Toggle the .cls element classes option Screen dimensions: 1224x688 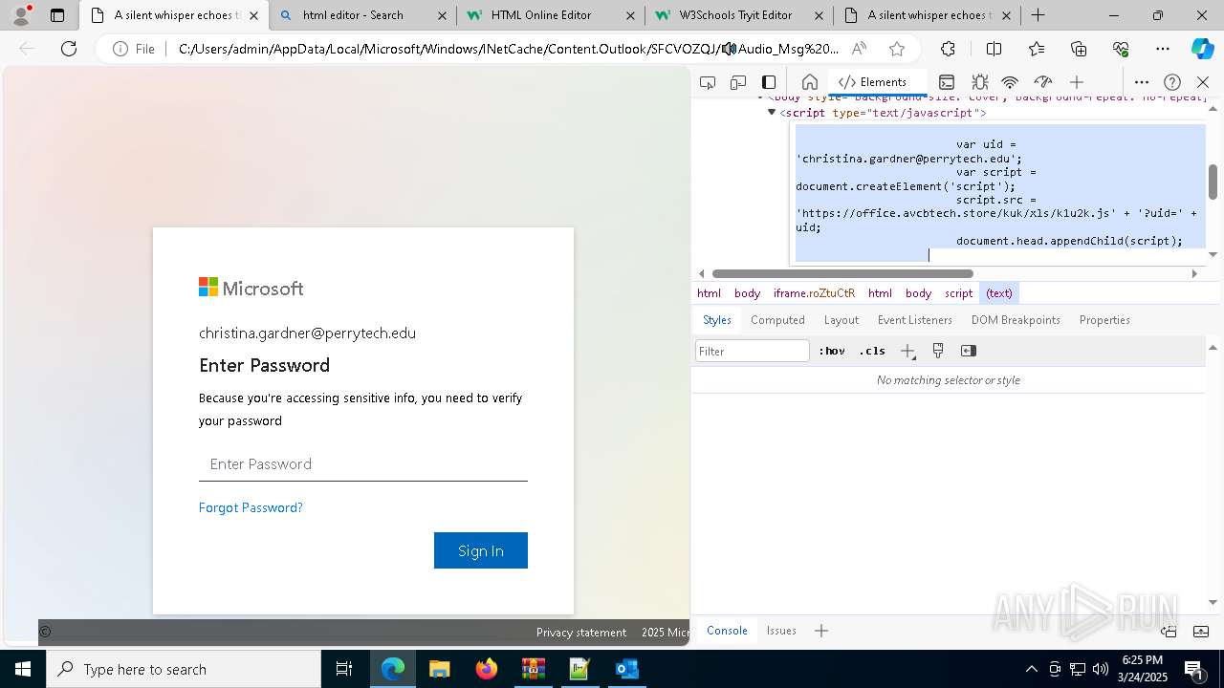872,351
